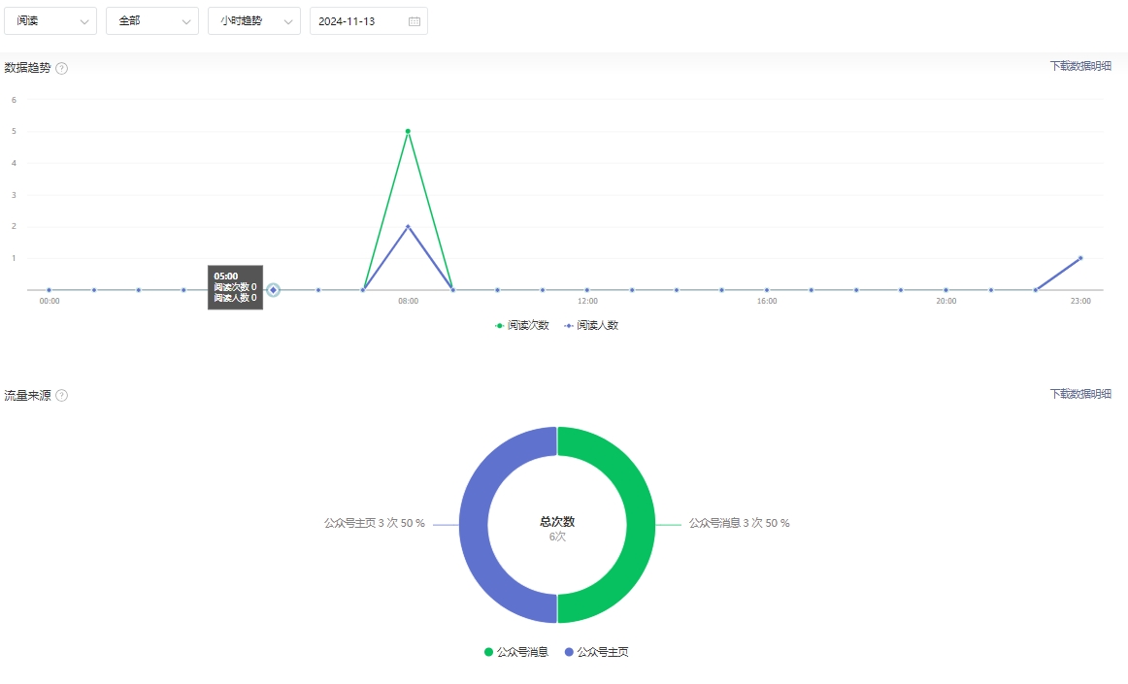Viewport: 1128px width, 684px height.
Task: Download 流量来源 data details
Action: (1080, 394)
